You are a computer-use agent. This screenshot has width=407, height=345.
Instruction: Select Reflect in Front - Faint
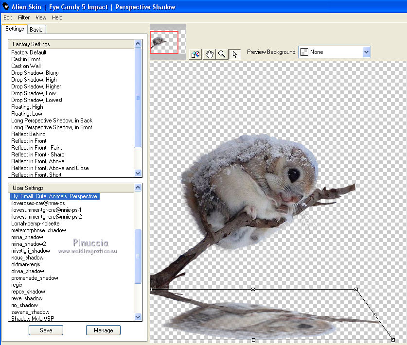36,148
